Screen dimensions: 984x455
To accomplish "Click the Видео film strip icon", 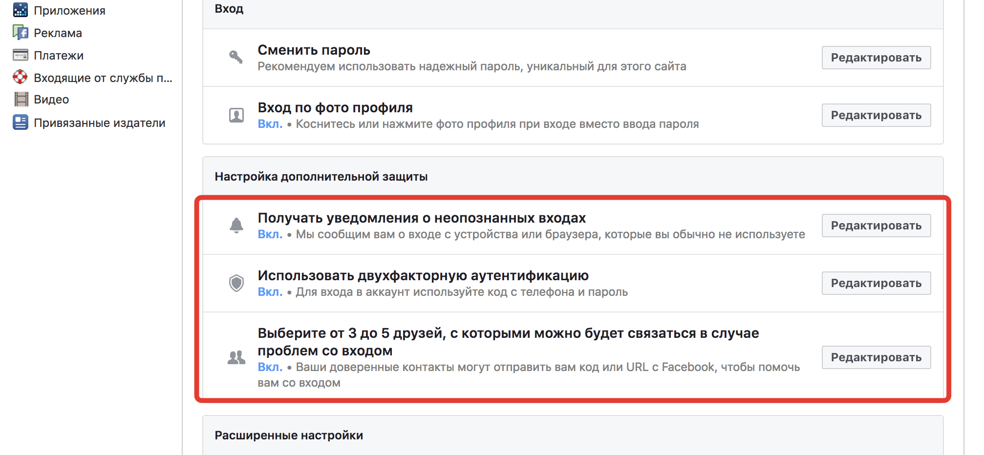I will 21,99.
